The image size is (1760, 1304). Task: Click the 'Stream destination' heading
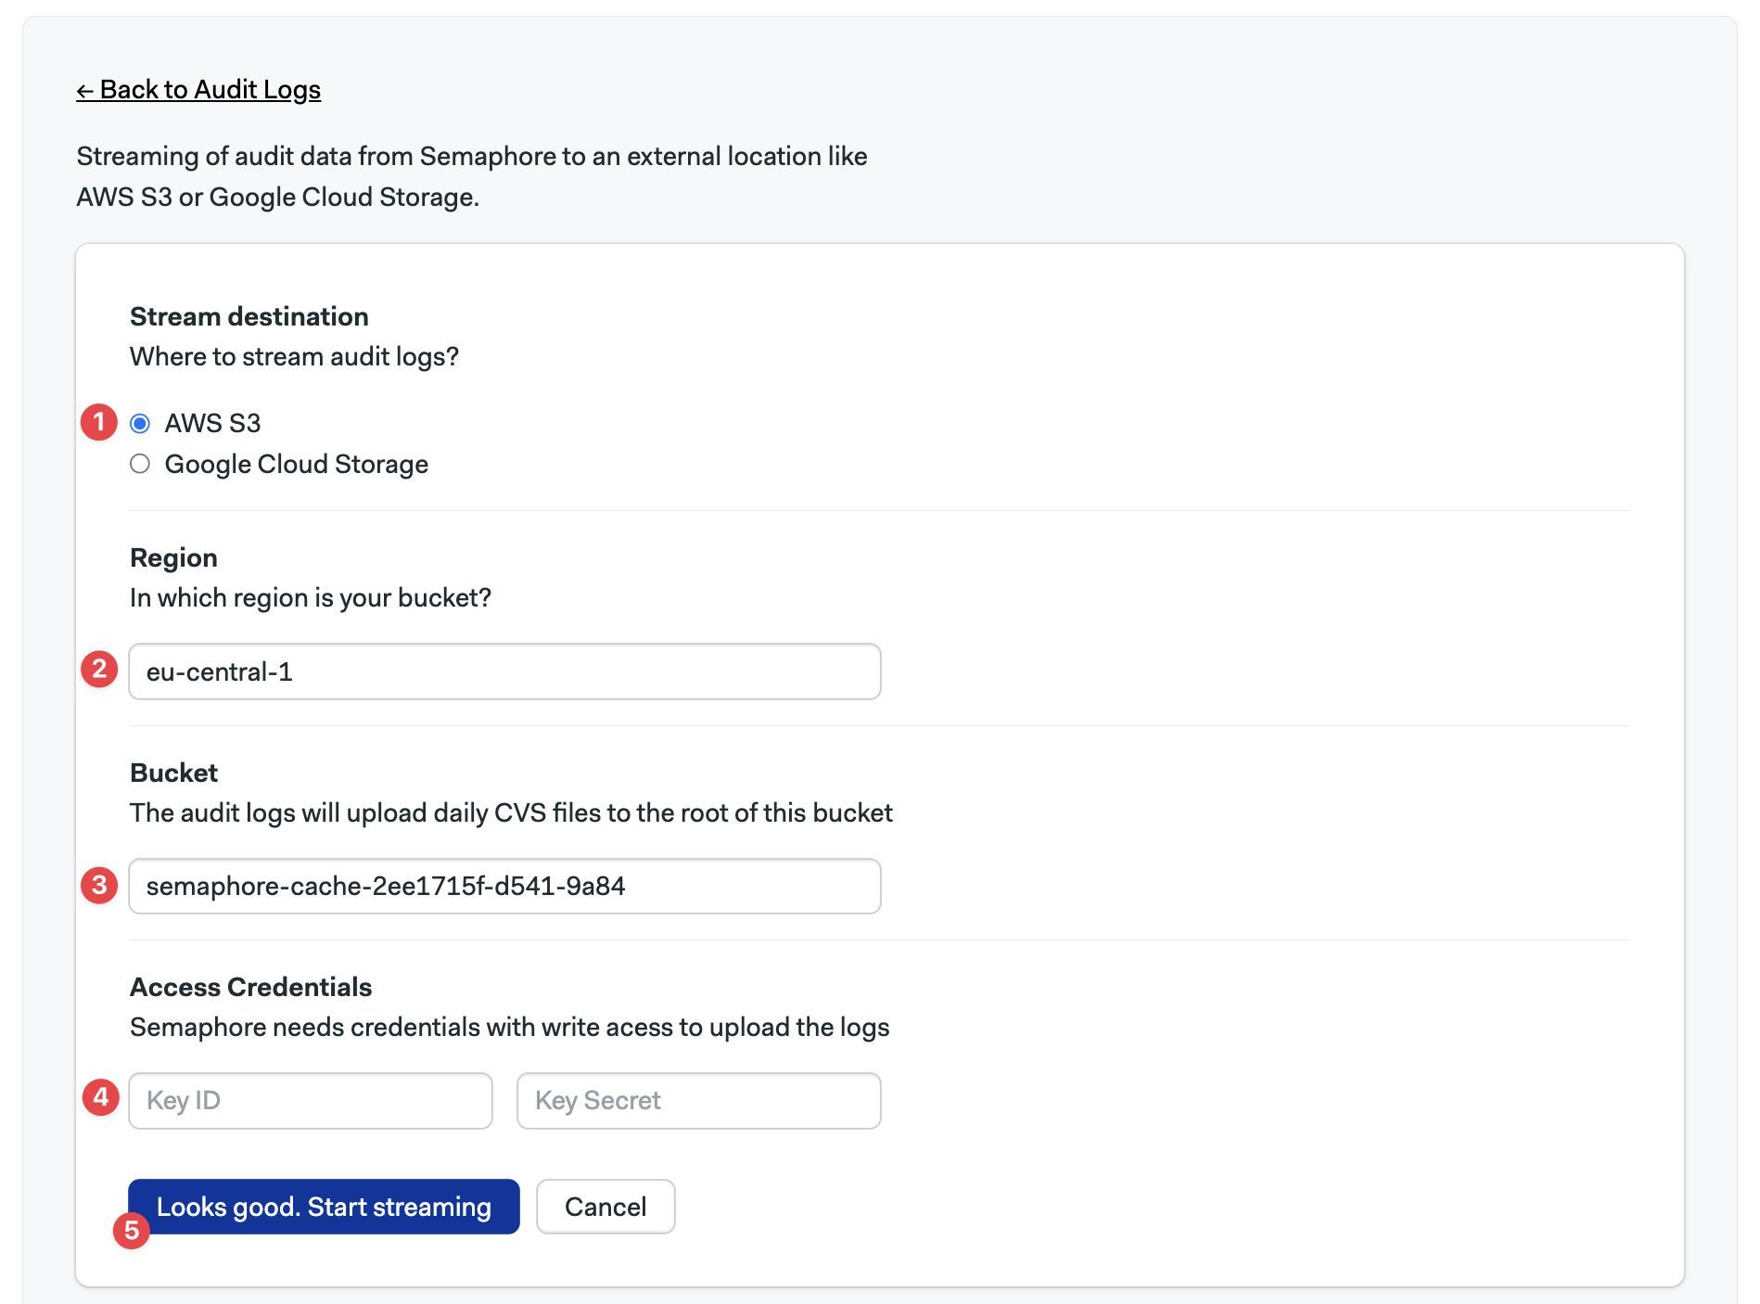click(249, 316)
